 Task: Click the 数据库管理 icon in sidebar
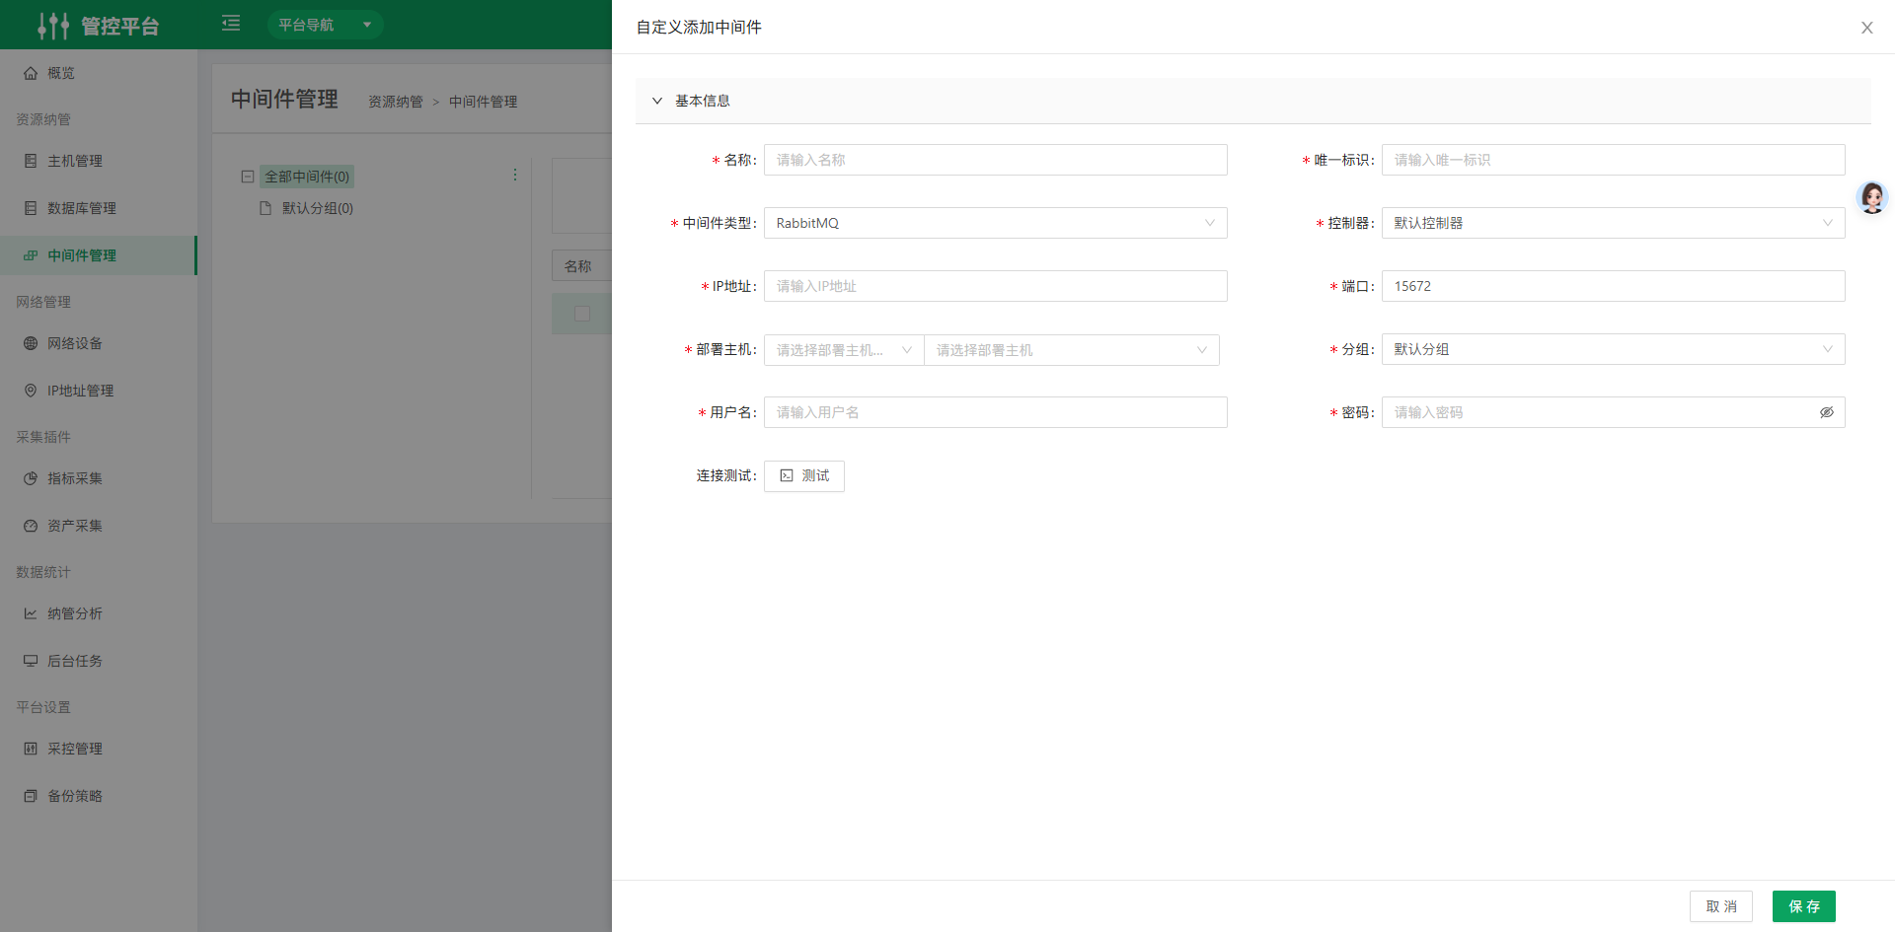[x=31, y=208]
